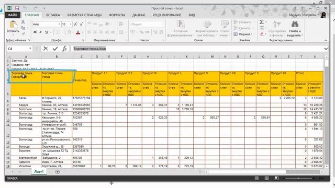Screen dimensions: 335x188
Task: Open the Name Box C4 dropdown
Action: (x=30, y=49)
